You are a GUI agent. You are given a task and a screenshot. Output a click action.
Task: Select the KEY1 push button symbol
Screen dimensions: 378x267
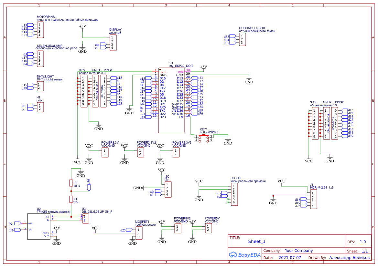[204, 138]
